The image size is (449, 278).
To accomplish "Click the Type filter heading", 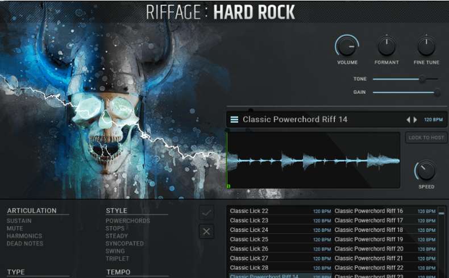I will [16, 272].
